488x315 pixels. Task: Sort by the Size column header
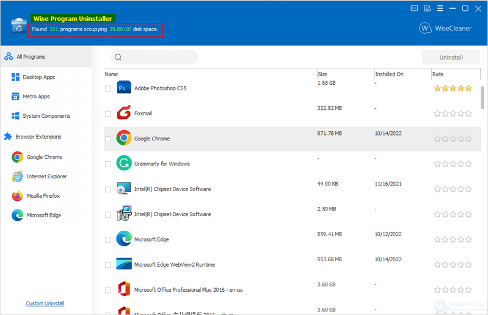tap(322, 74)
